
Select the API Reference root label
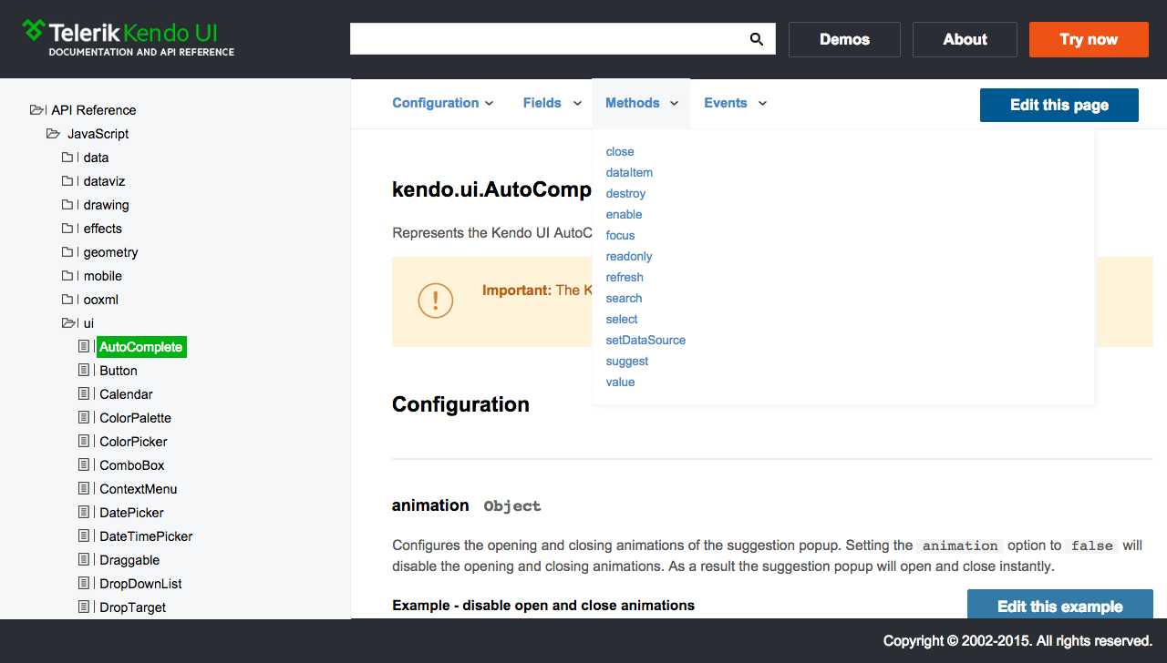93,110
